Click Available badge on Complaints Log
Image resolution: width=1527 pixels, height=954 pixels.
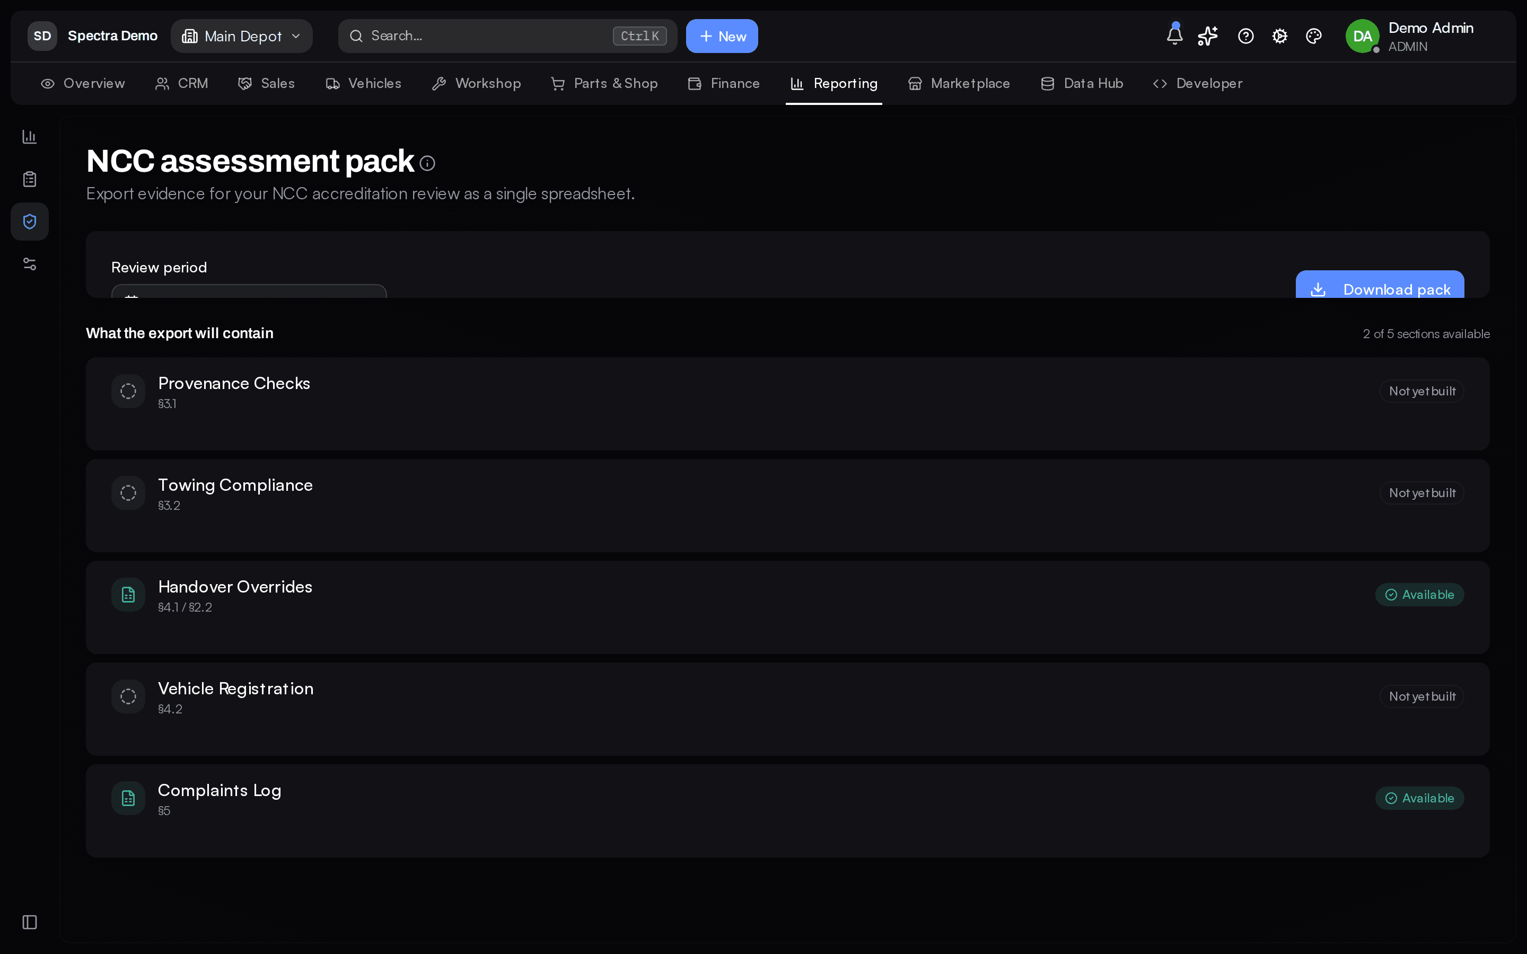pyautogui.click(x=1419, y=798)
